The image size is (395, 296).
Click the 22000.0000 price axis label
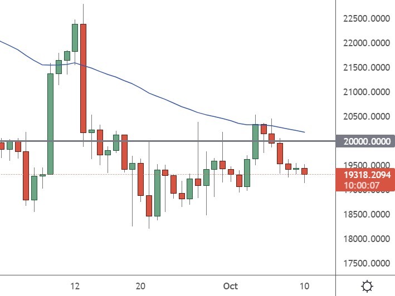[x=365, y=43]
